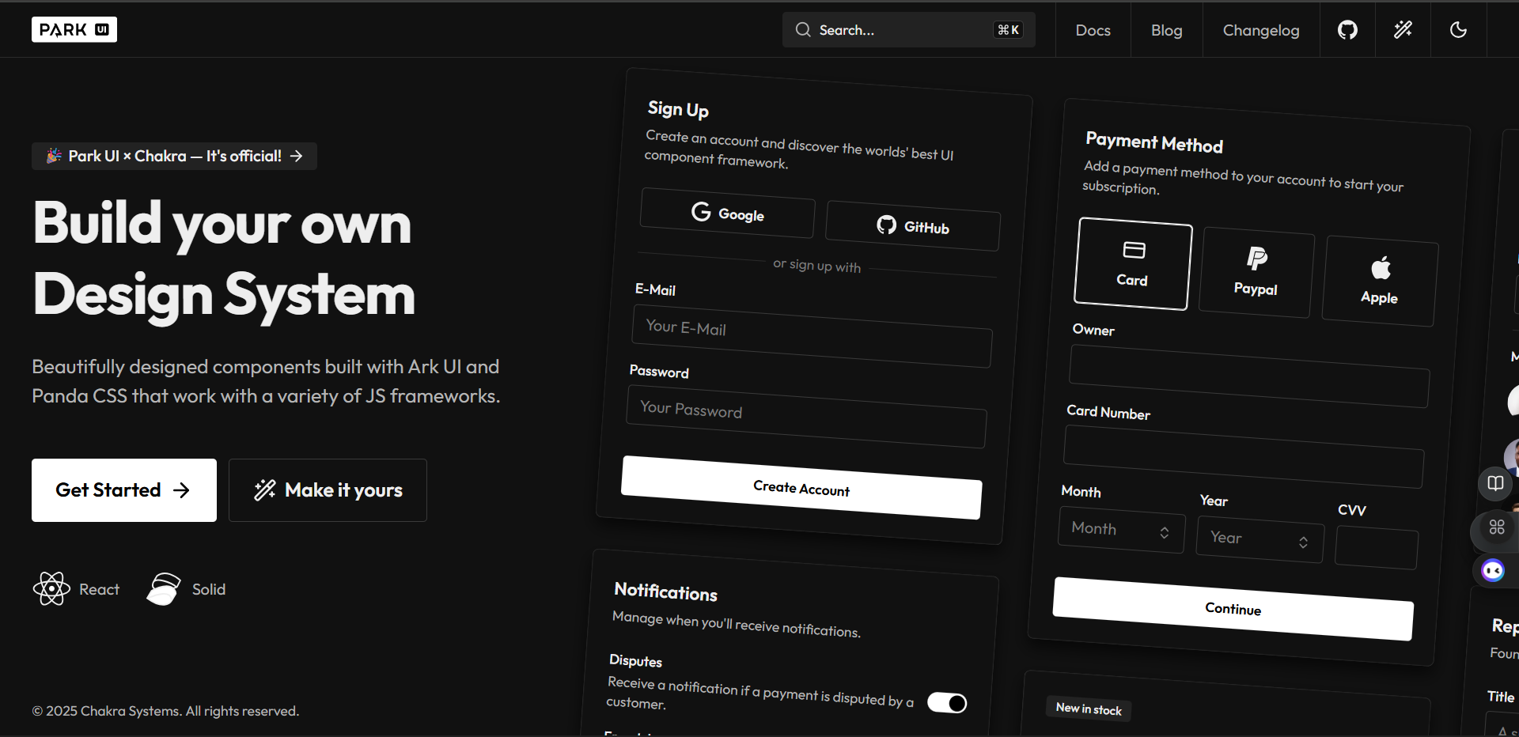The width and height of the screenshot is (1519, 737).
Task: Open the Docs page
Action: (x=1093, y=30)
